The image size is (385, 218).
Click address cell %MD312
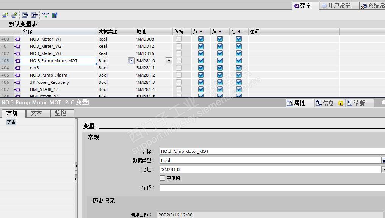pos(153,46)
